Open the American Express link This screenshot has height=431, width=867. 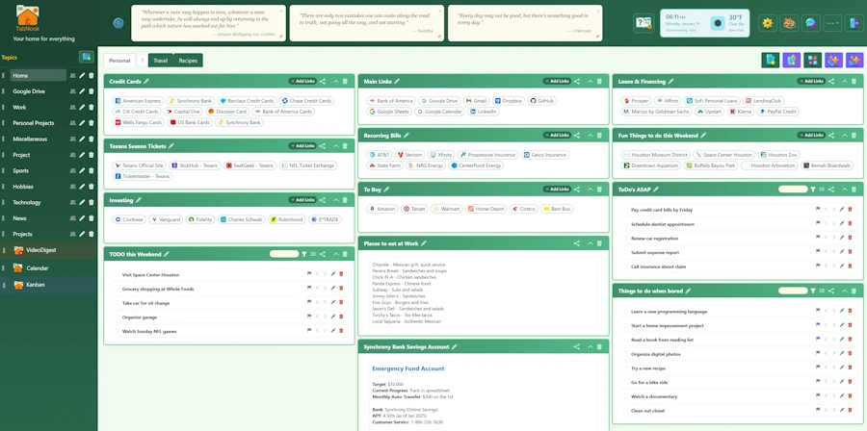(138, 101)
